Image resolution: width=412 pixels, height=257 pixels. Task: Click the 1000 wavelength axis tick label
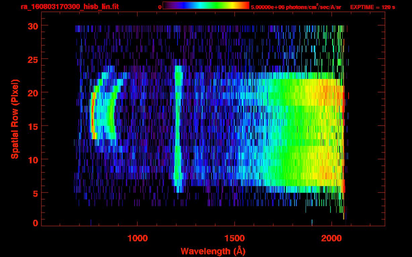(138, 238)
